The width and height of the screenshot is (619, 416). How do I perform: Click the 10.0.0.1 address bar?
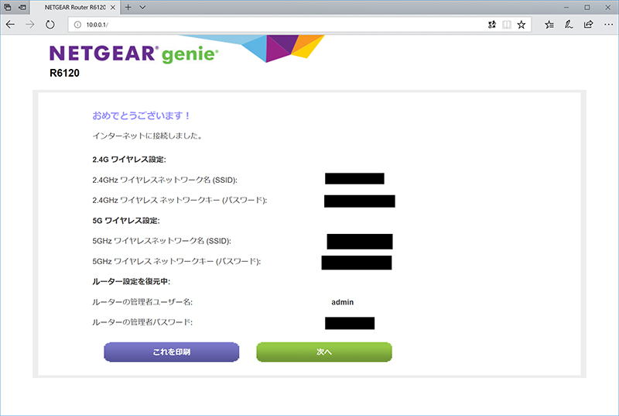point(271,25)
